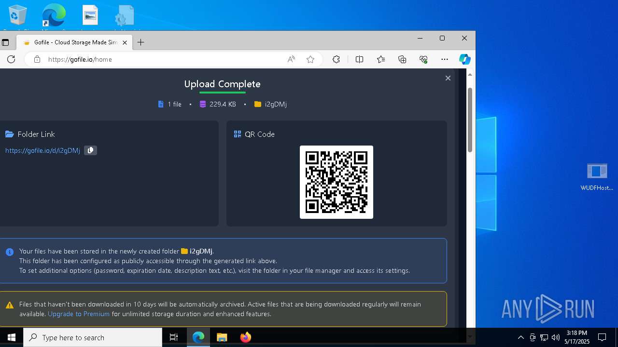Show hidden system tray icons
Image resolution: width=618 pixels, height=347 pixels.
(520, 337)
